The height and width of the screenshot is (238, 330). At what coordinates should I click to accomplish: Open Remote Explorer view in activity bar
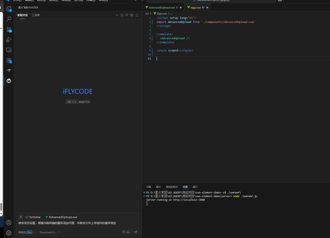9,50
